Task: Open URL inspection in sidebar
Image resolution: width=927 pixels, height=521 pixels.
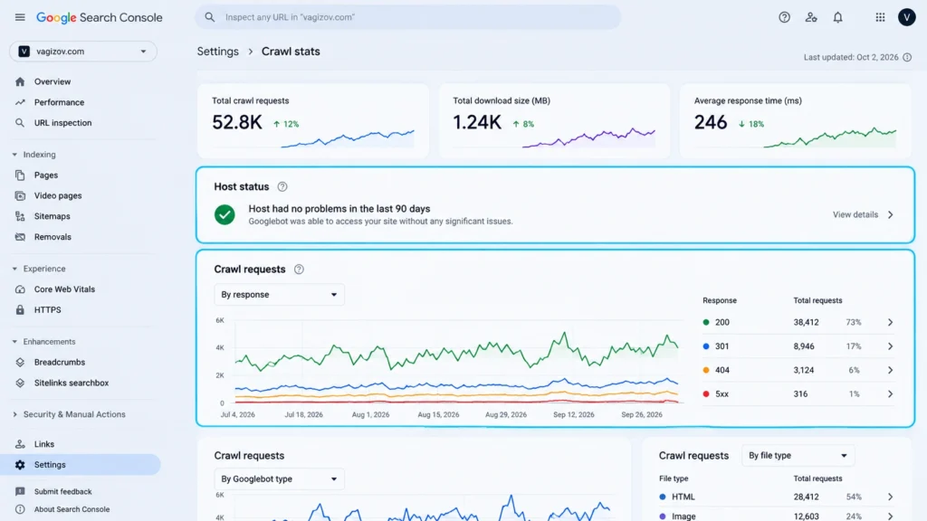Action: 62,123
